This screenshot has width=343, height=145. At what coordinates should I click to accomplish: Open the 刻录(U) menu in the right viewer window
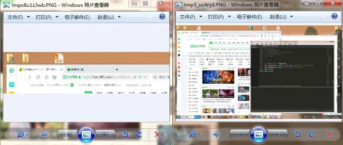coord(278,17)
